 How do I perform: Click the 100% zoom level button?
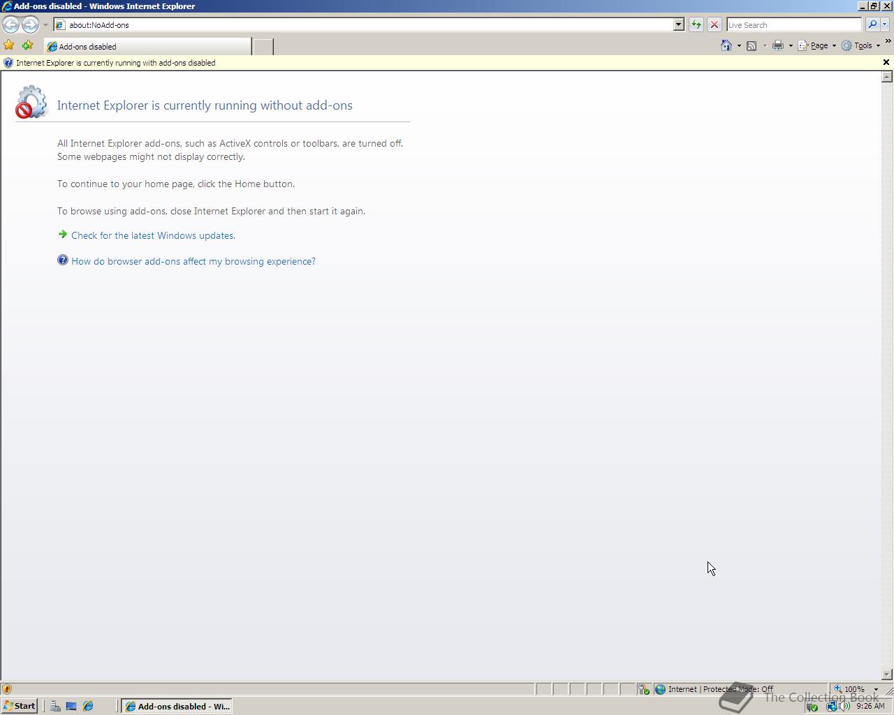click(x=850, y=689)
